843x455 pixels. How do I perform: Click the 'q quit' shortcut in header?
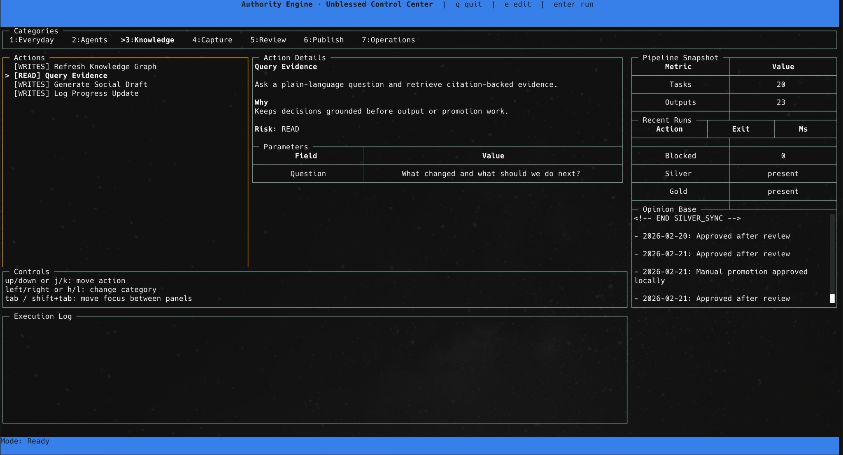468,5
